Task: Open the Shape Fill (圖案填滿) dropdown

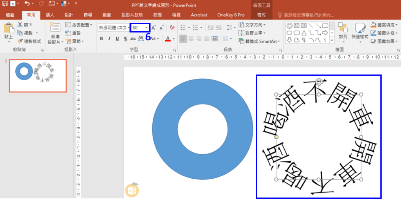Action: [x=382, y=25]
